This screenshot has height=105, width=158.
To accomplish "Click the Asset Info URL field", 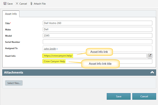I will pos(95,56).
